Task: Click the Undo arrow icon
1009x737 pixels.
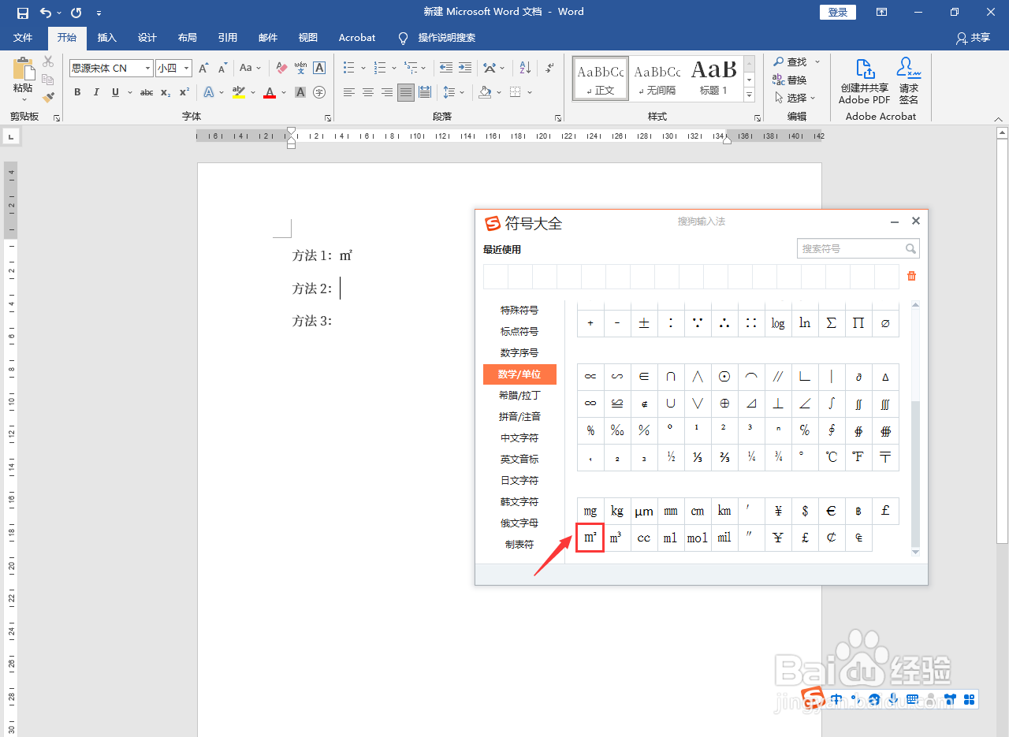Action: (46, 12)
